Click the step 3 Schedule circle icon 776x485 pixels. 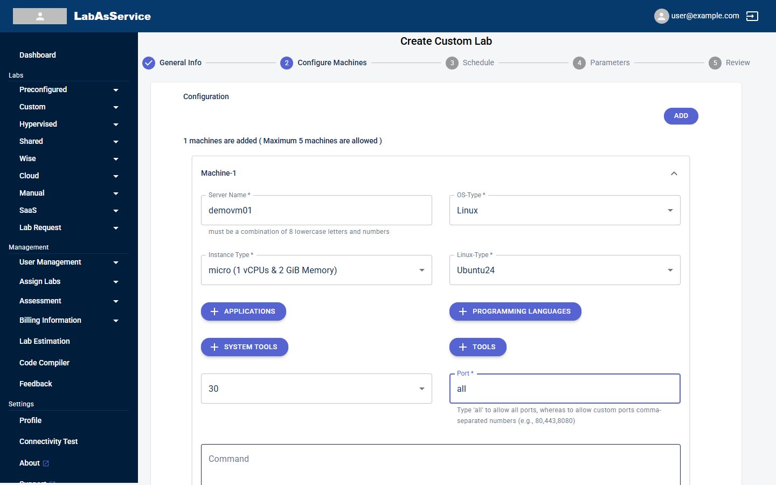click(x=452, y=63)
